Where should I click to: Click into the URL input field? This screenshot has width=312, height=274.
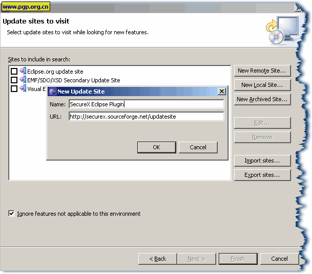click(146, 117)
